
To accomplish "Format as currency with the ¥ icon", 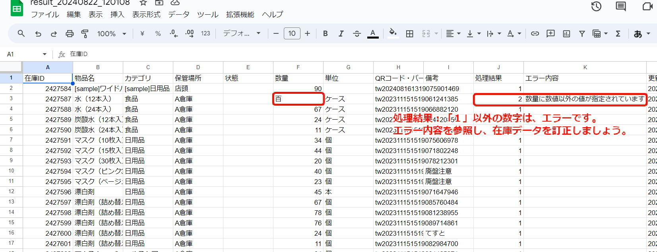I will point(142,34).
